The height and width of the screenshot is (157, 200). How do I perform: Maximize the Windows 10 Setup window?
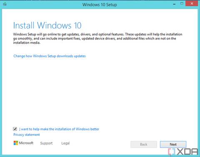(182, 4)
